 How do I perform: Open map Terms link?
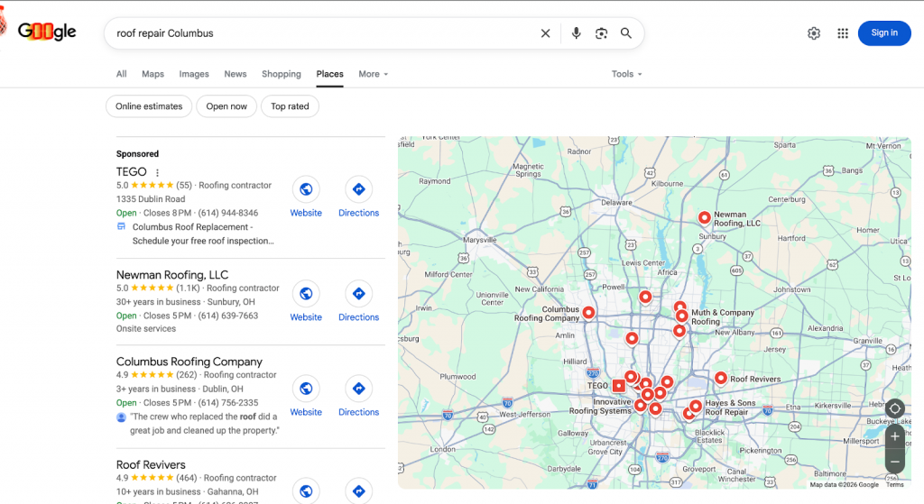point(894,484)
